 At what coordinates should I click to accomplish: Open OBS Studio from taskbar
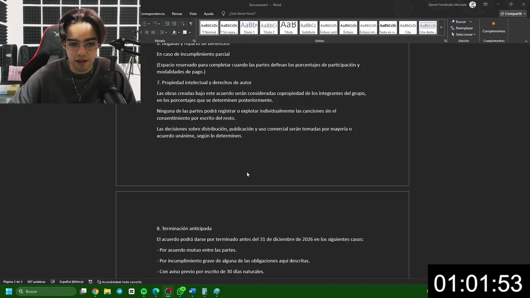[x=168, y=291]
